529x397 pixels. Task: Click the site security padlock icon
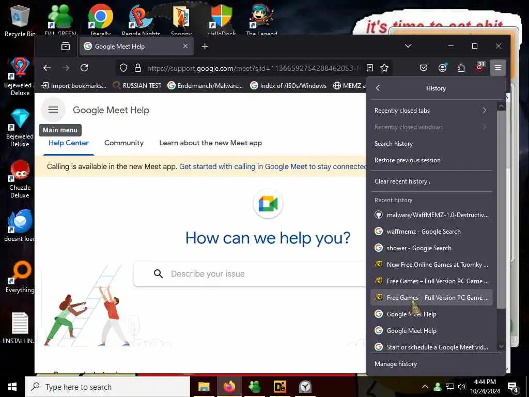tap(137, 68)
